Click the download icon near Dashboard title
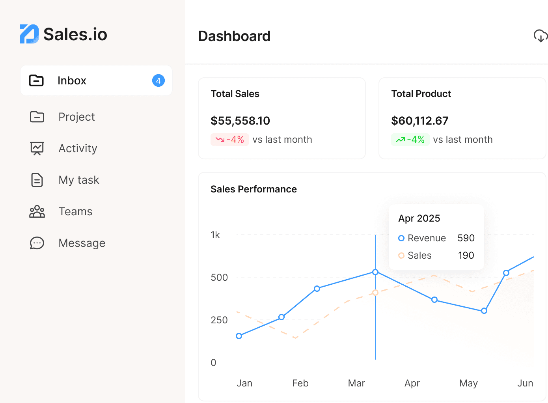This screenshot has width=548, height=403. coord(541,36)
